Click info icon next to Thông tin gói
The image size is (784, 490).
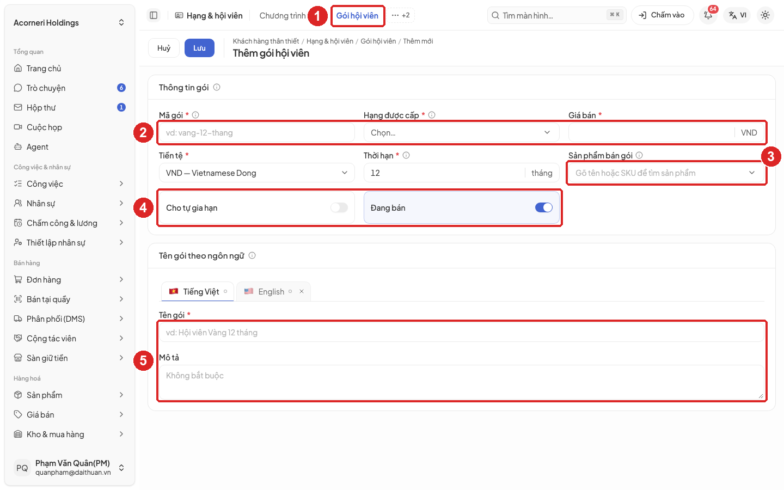pyautogui.click(x=217, y=87)
